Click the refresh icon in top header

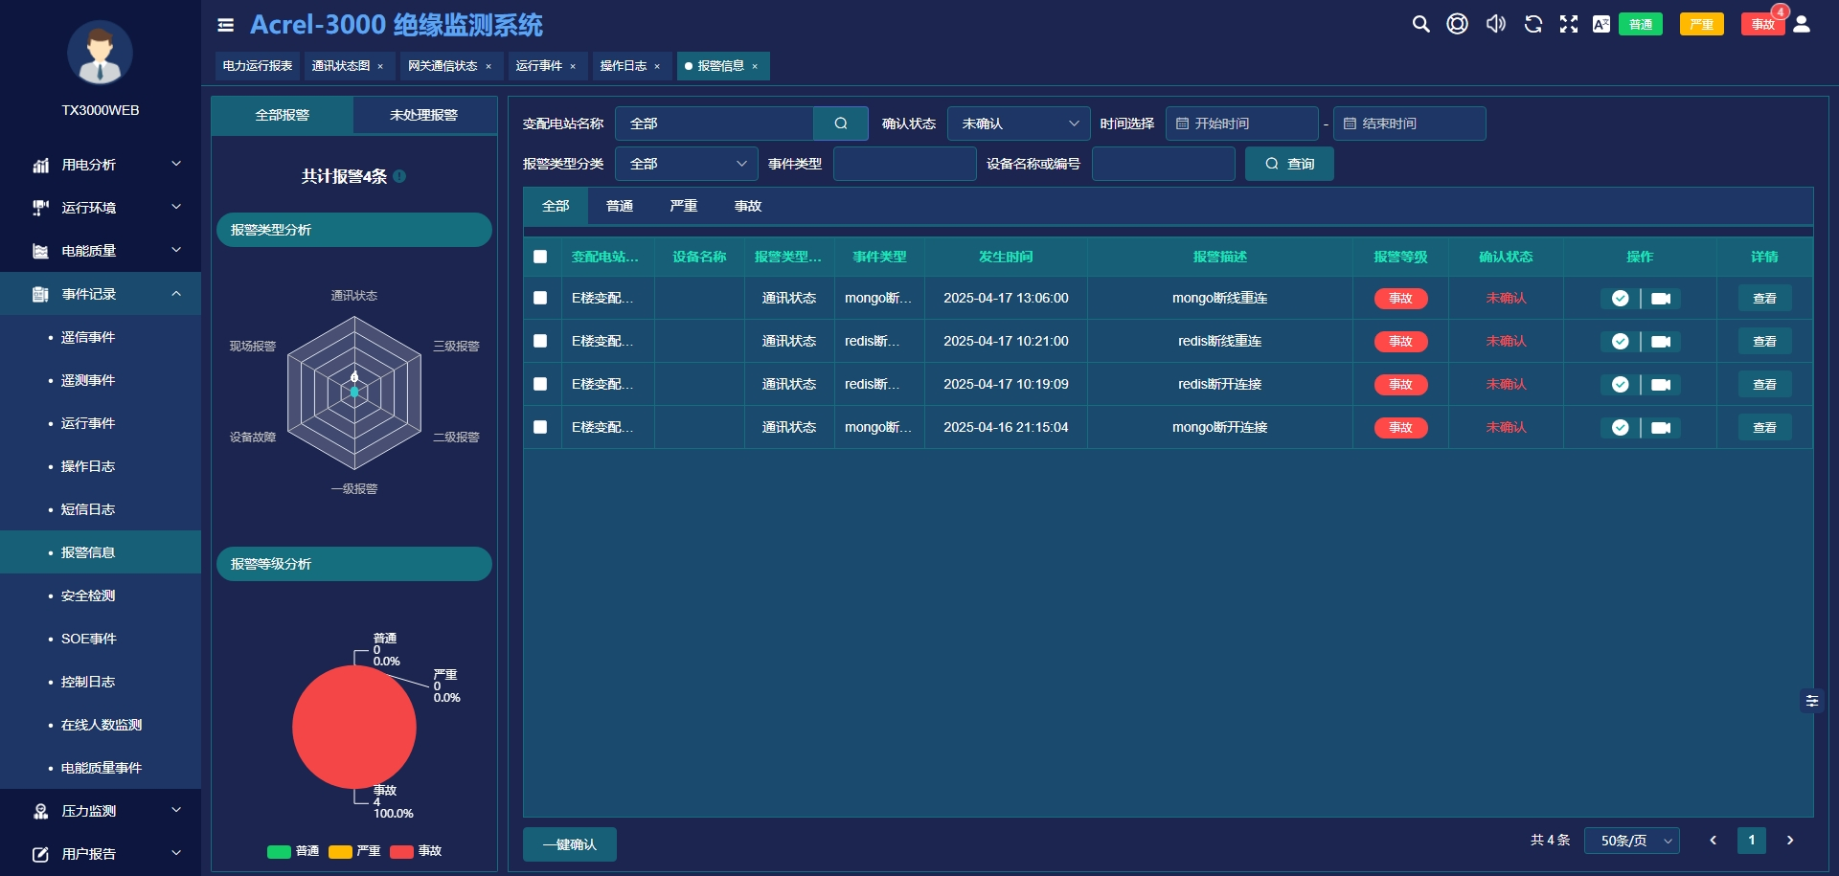[x=1532, y=24]
